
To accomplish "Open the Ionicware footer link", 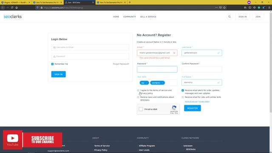I will (188, 146).
